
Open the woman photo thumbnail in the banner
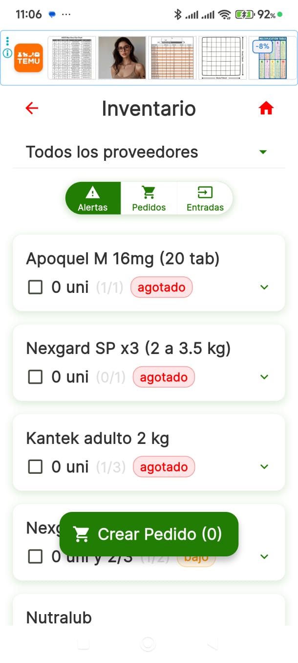[121, 58]
